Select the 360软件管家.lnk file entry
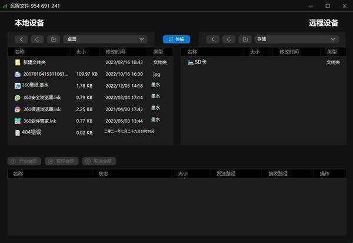This screenshot has height=243, width=353. [x=39, y=121]
